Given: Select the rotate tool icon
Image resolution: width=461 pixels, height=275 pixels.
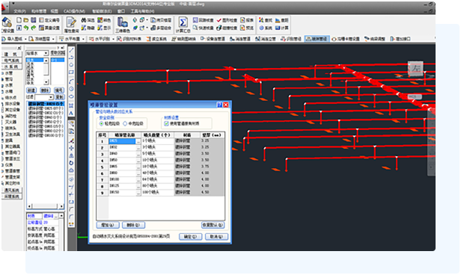Looking at the screenshot, I should coord(71,163).
